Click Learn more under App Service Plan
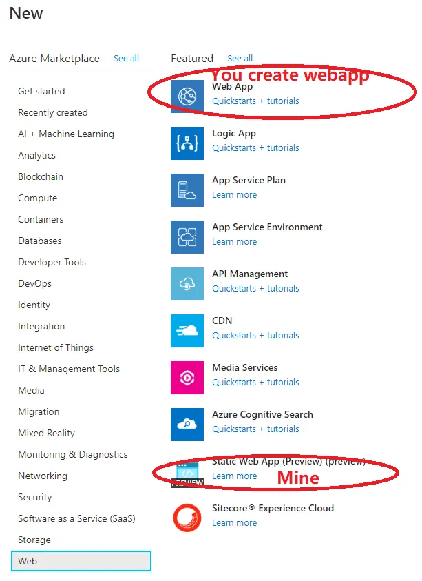This screenshot has height=581, width=422. 234,194
